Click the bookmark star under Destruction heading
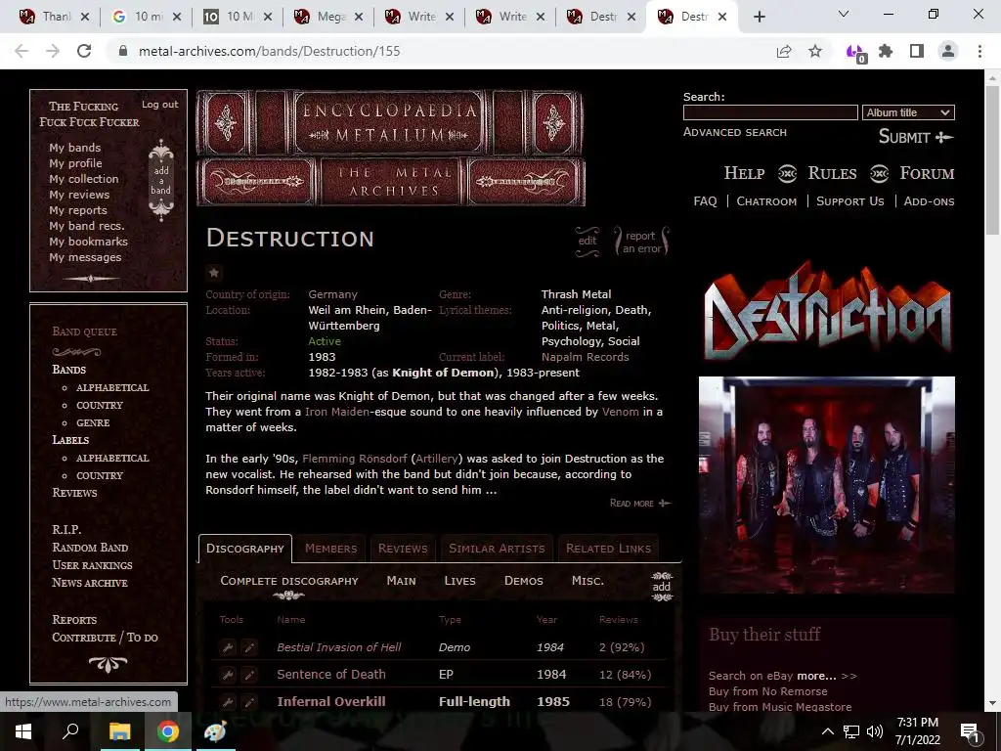Viewport: 1001px width, 751px height. 214,273
